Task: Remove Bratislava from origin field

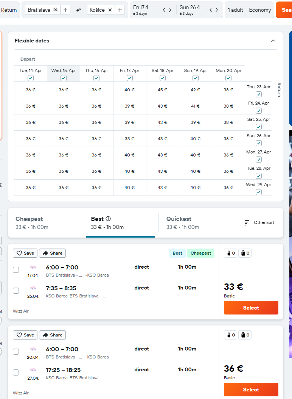Action: click(x=56, y=10)
